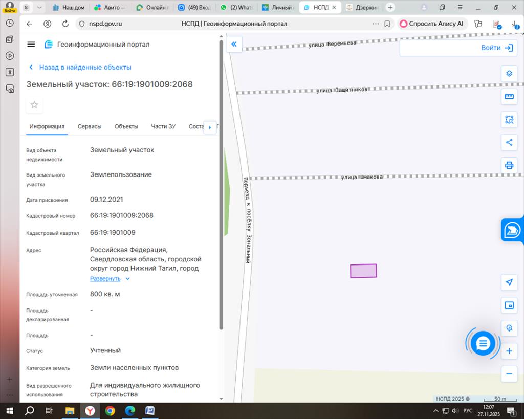Click the highlighted purple land parcel
524x419 pixels.
[363, 271]
